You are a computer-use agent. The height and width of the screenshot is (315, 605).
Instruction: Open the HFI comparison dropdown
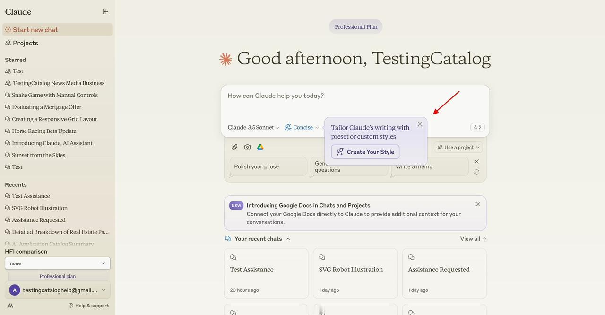pos(58,263)
